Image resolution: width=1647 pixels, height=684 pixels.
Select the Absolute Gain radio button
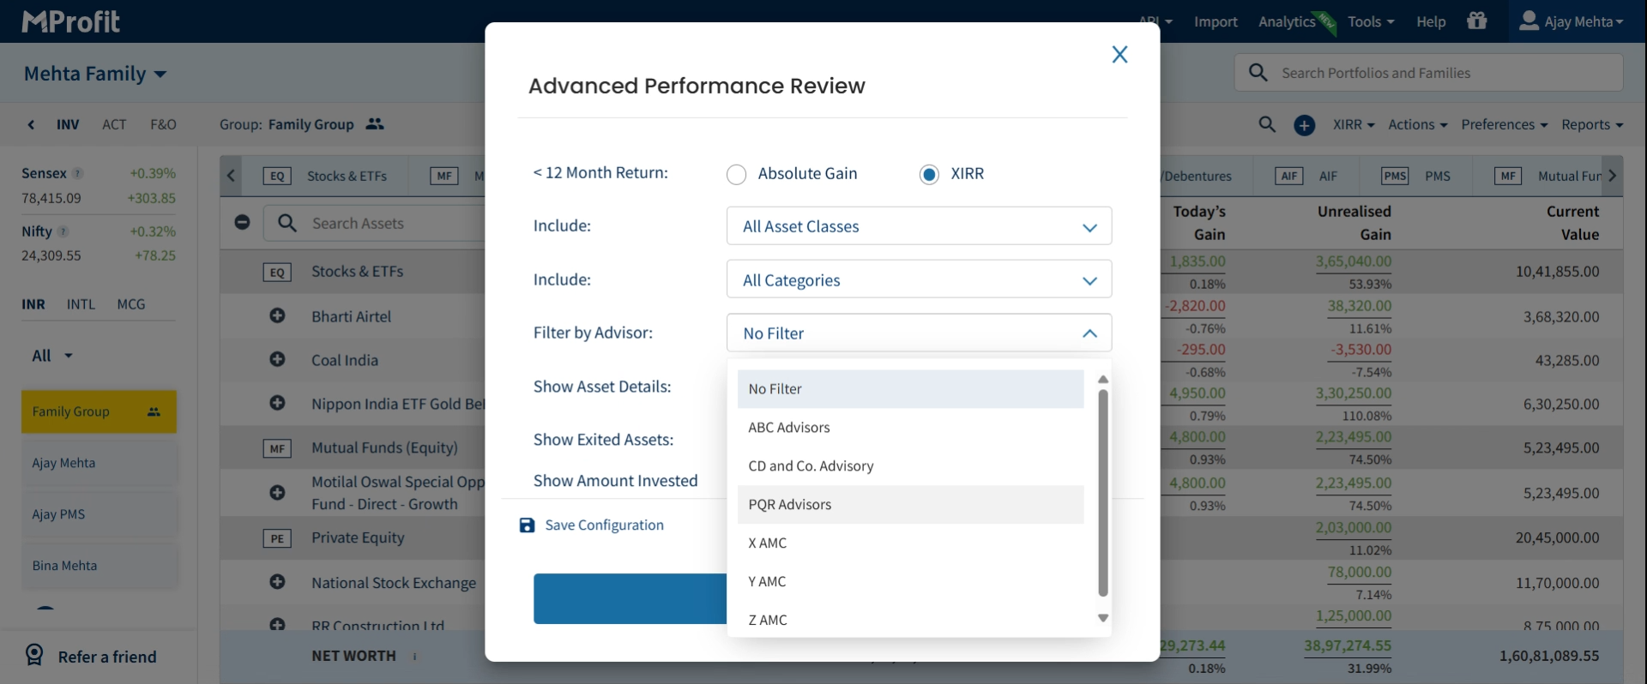(x=736, y=174)
